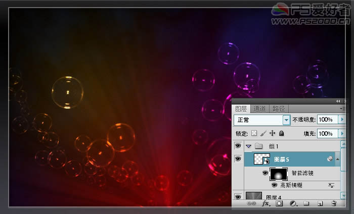354x214 pixels.
Task: Open the layer style fx menu
Action: click(x=265, y=204)
